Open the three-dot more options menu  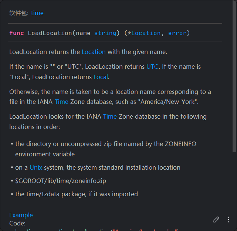pyautogui.click(x=228, y=219)
